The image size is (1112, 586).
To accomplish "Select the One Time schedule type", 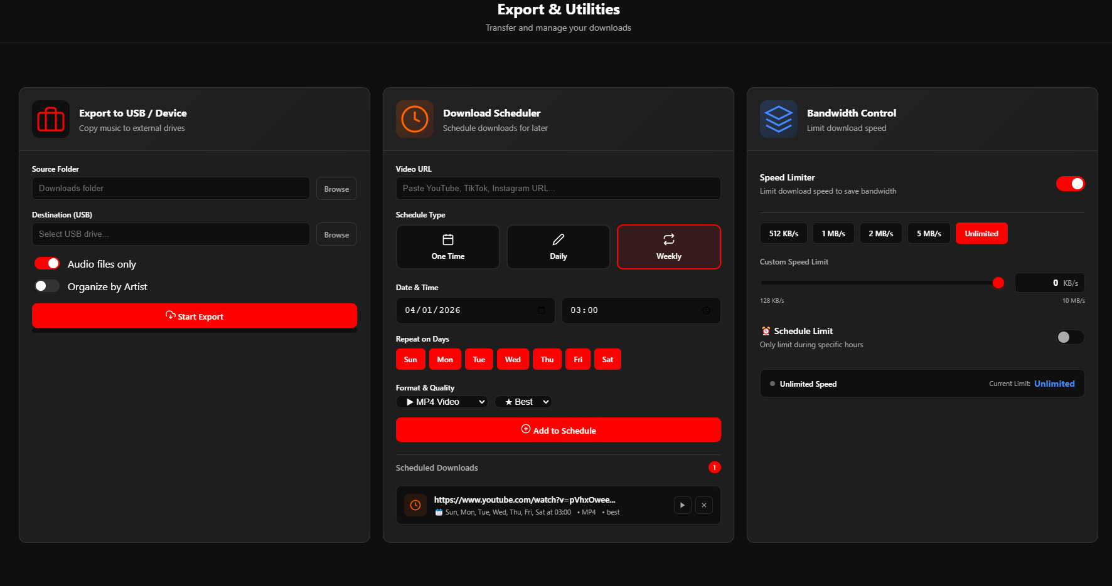I will [448, 247].
